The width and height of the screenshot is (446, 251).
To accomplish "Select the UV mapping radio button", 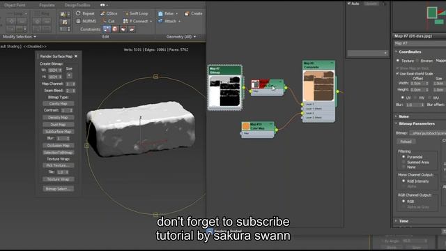I will (x=403, y=98).
